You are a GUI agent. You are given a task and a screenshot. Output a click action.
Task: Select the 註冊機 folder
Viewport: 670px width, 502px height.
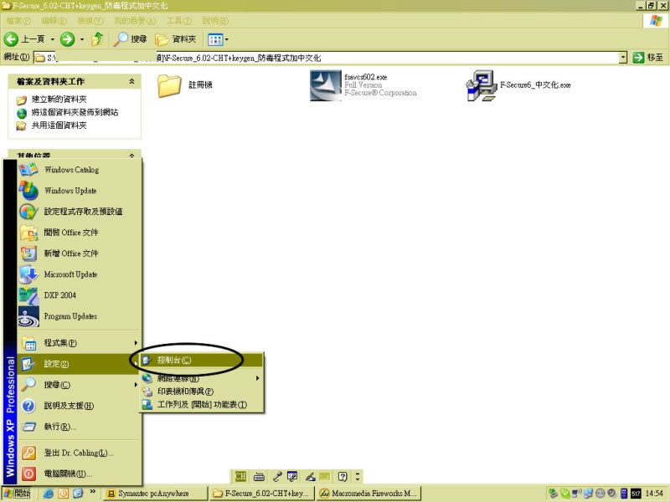click(x=184, y=85)
